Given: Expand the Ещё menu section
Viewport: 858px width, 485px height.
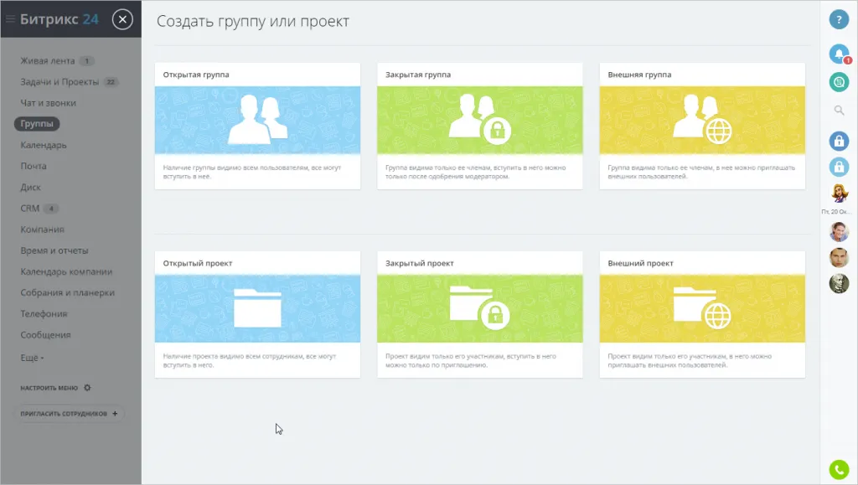Looking at the screenshot, I should (33, 357).
